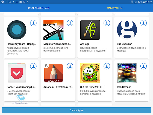
Task: Open the Galaxy Apps button
Action: click(76, 110)
